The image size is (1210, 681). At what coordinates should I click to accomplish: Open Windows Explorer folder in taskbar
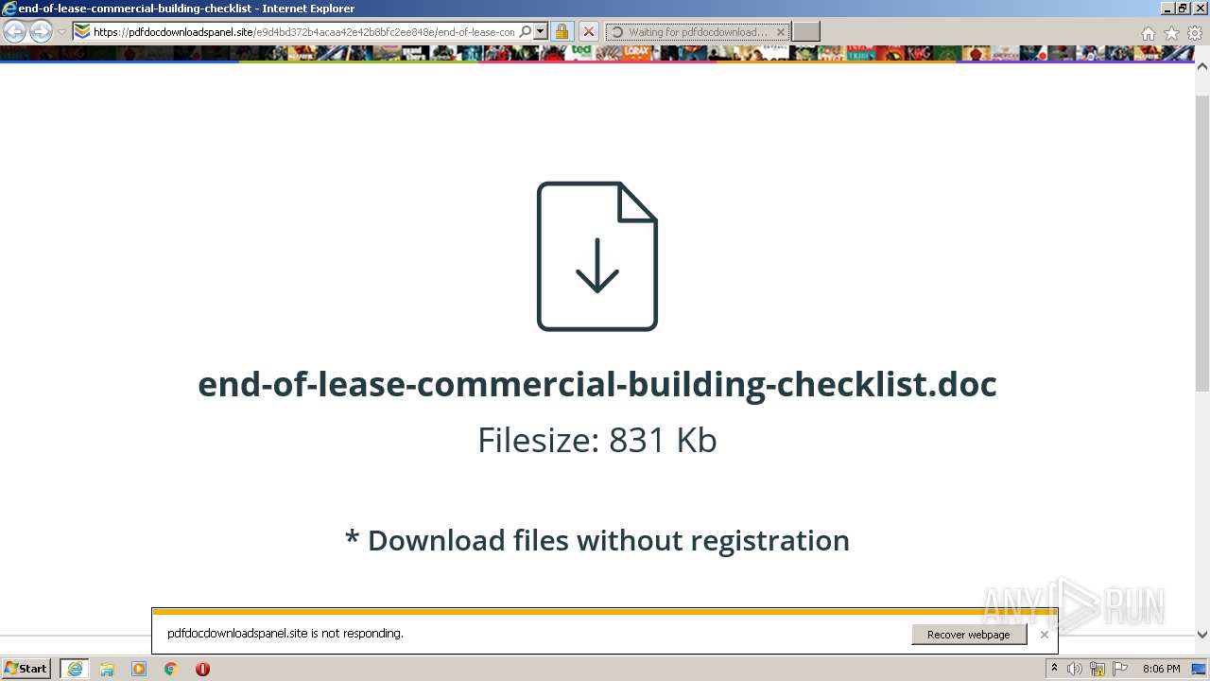(107, 669)
